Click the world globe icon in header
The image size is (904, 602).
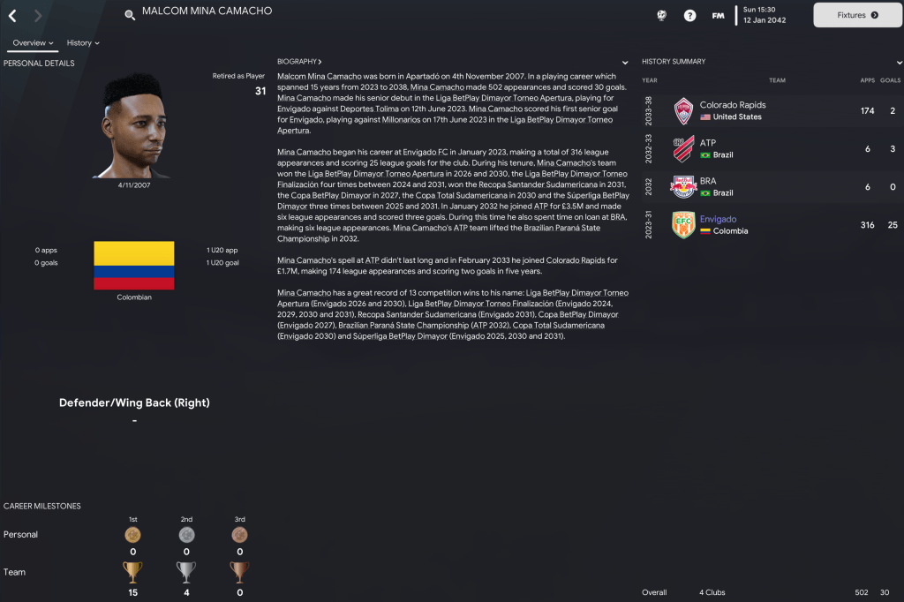click(662, 16)
